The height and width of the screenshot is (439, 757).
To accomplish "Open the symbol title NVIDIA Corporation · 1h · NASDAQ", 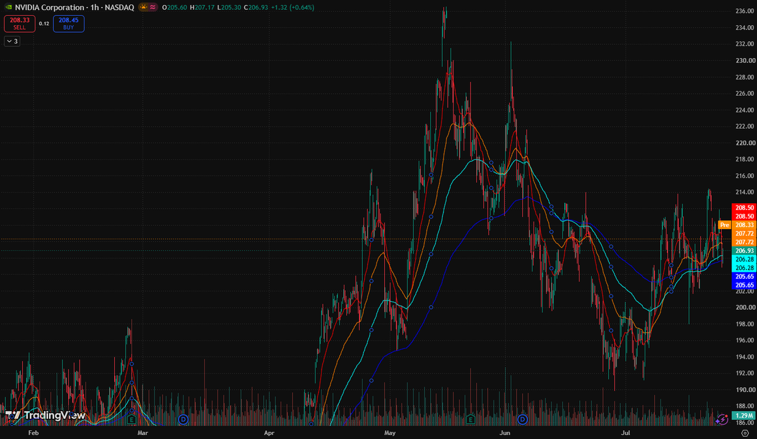I will coord(73,7).
